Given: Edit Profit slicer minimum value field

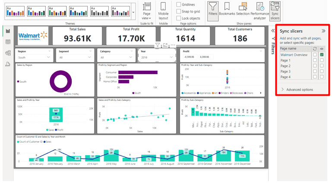Looking at the screenshot, I should click(190, 57).
